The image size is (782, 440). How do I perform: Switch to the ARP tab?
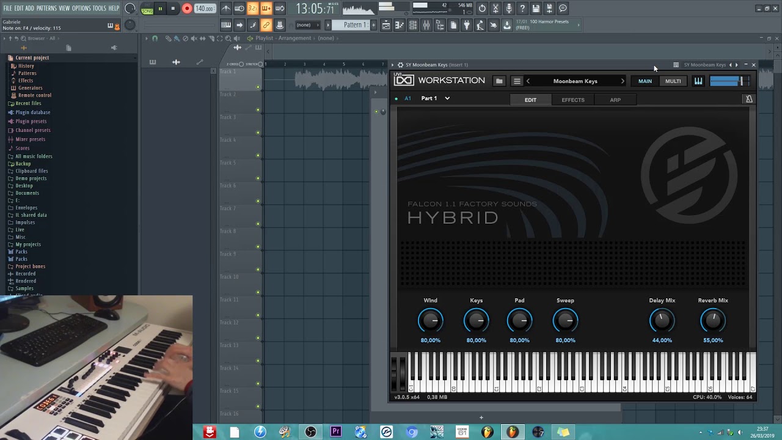615,100
